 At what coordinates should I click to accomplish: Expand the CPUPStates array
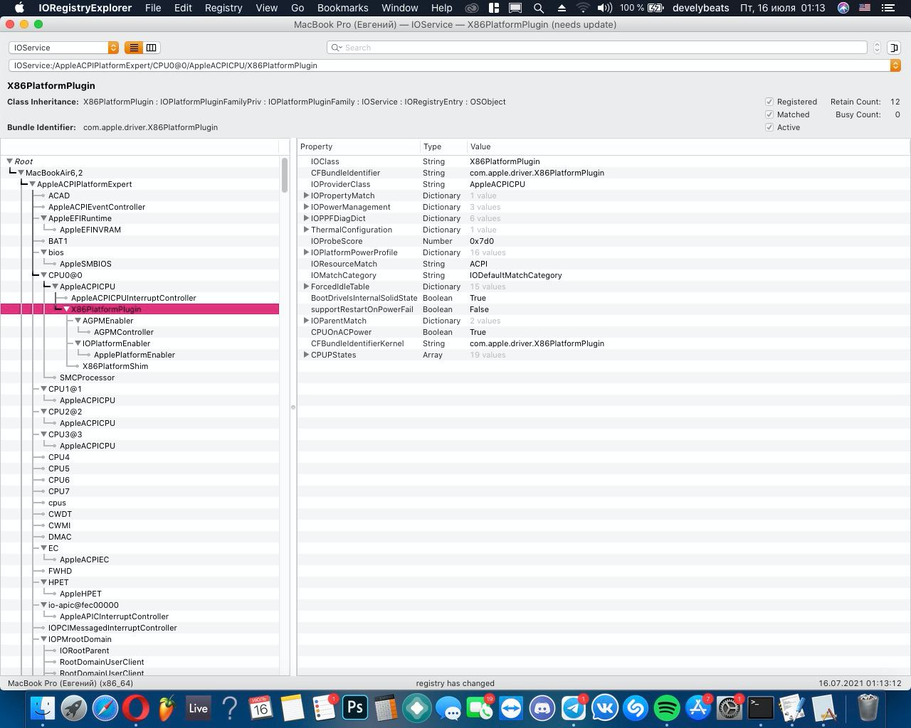306,355
